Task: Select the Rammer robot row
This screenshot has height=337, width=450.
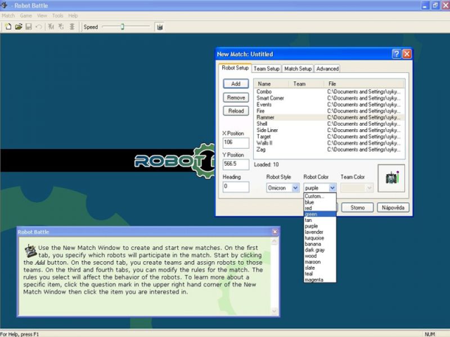Action: pyautogui.click(x=329, y=117)
